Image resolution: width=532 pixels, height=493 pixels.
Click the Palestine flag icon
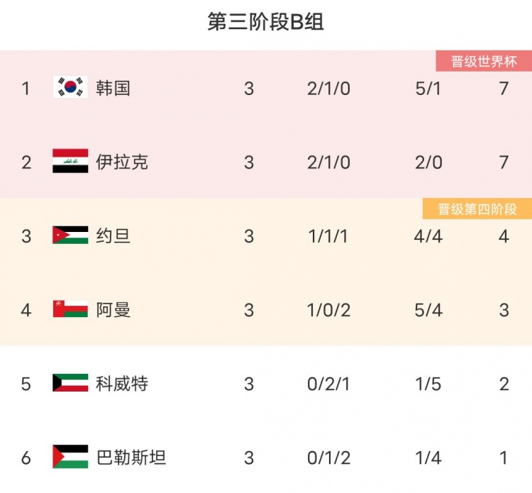click(70, 457)
